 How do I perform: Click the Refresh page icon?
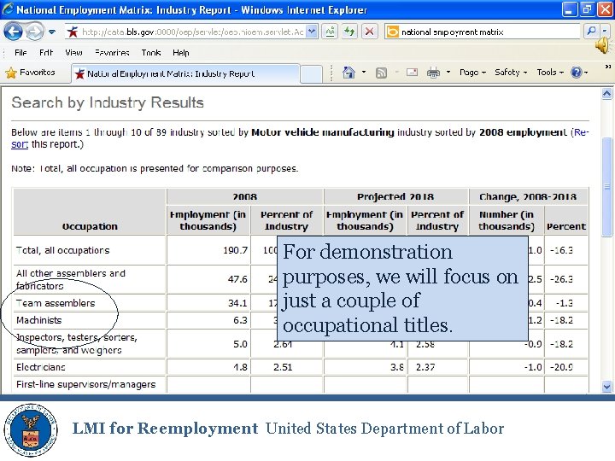(349, 32)
